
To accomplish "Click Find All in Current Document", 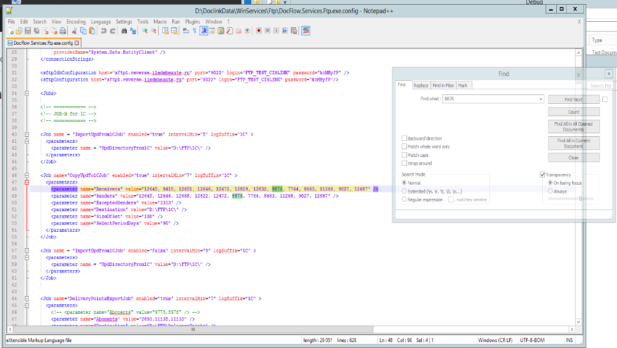I will pyautogui.click(x=573, y=143).
